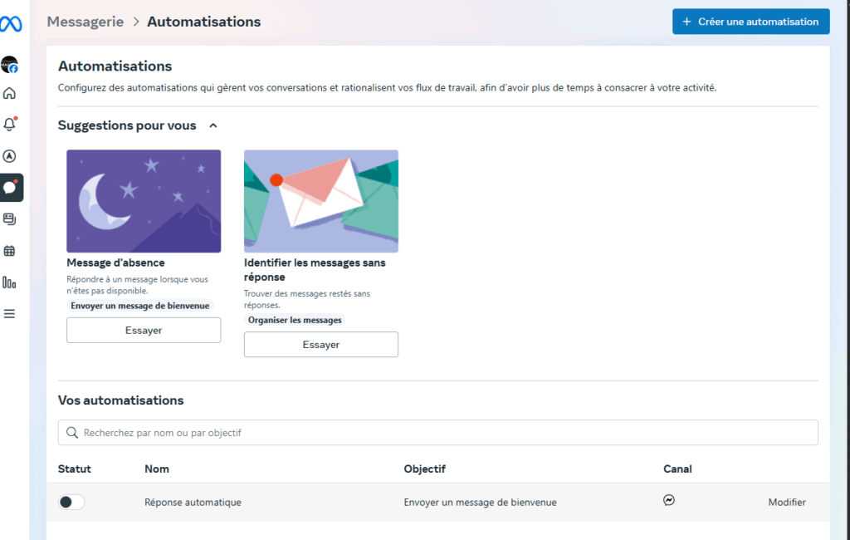This screenshot has width=850, height=540.
Task: Open the page profile avatar
Action: point(10,64)
